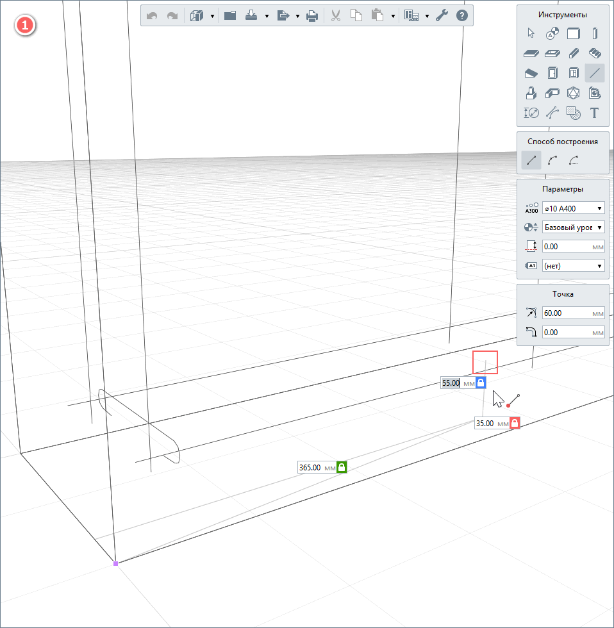Select the arrow selection tool
Image resolution: width=614 pixels, height=628 pixels.
(531, 33)
